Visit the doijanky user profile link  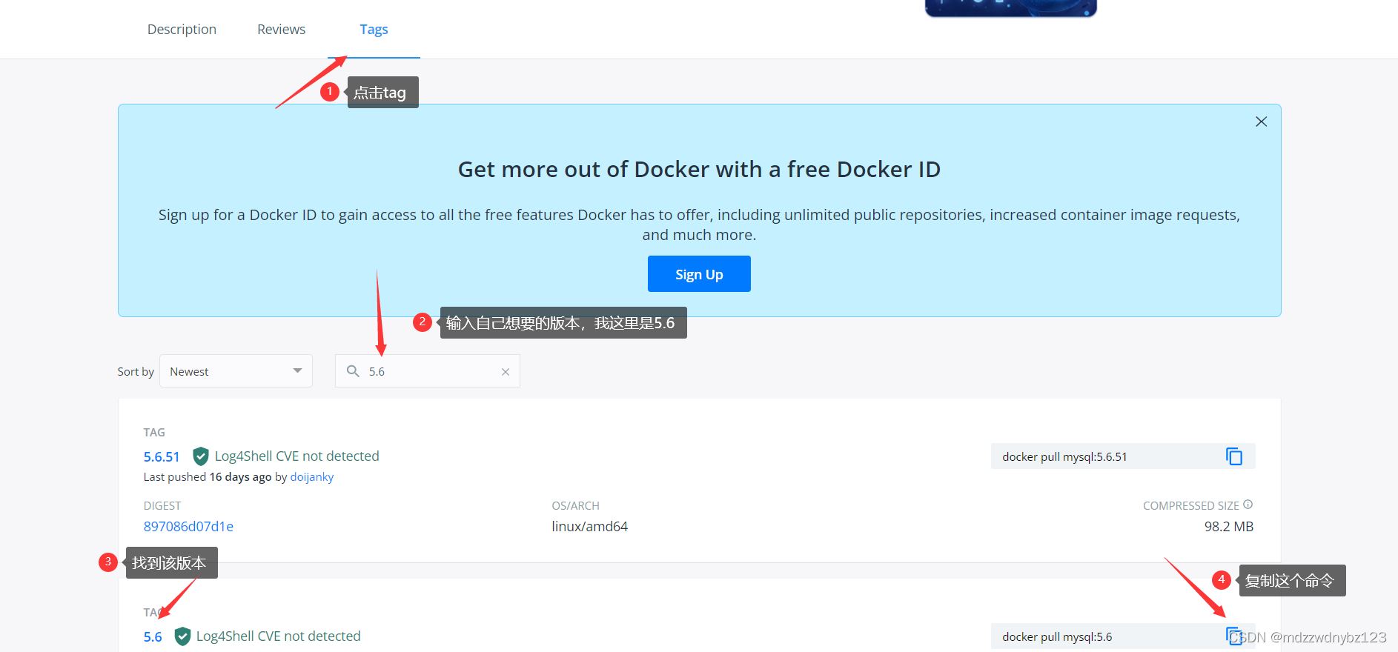pos(311,477)
